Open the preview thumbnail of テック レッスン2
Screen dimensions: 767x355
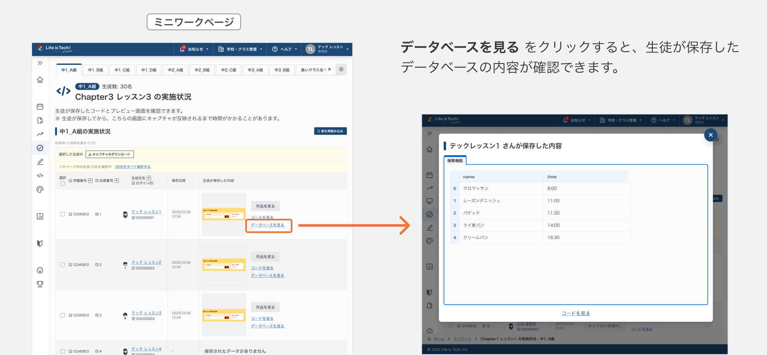click(x=224, y=265)
